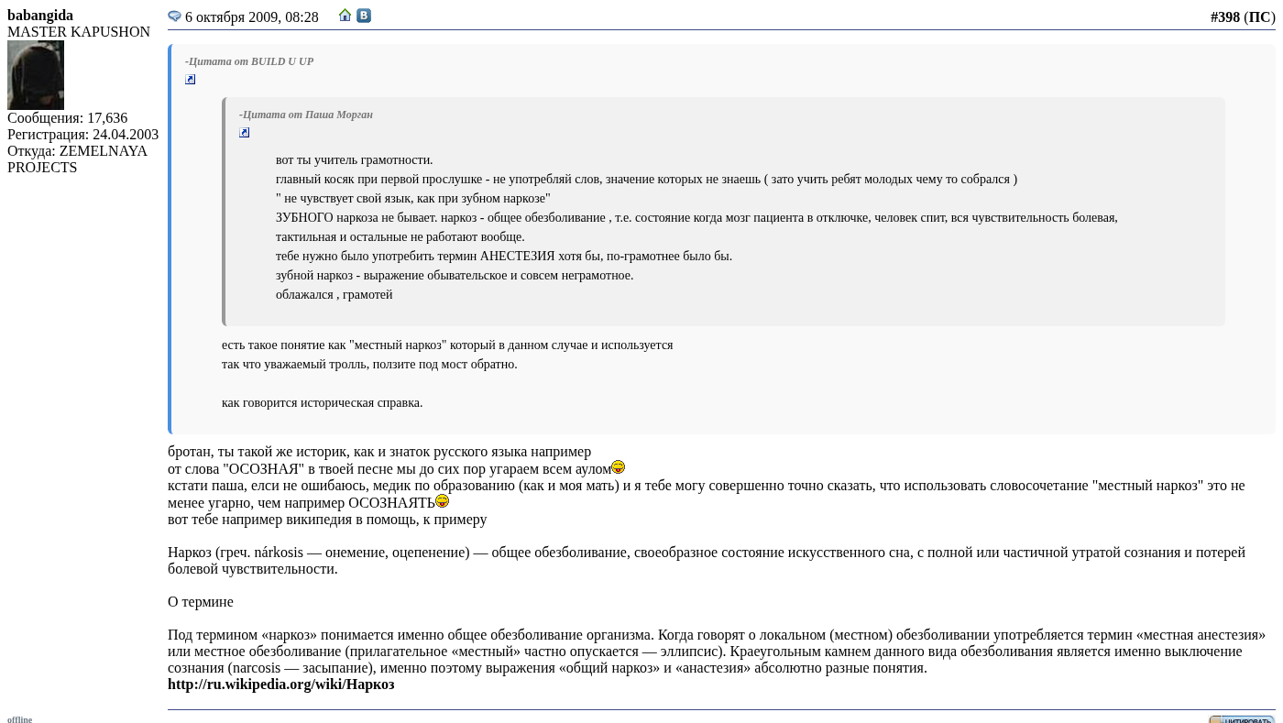Click the offline status indicator
The image size is (1283, 723).
[x=19, y=719]
